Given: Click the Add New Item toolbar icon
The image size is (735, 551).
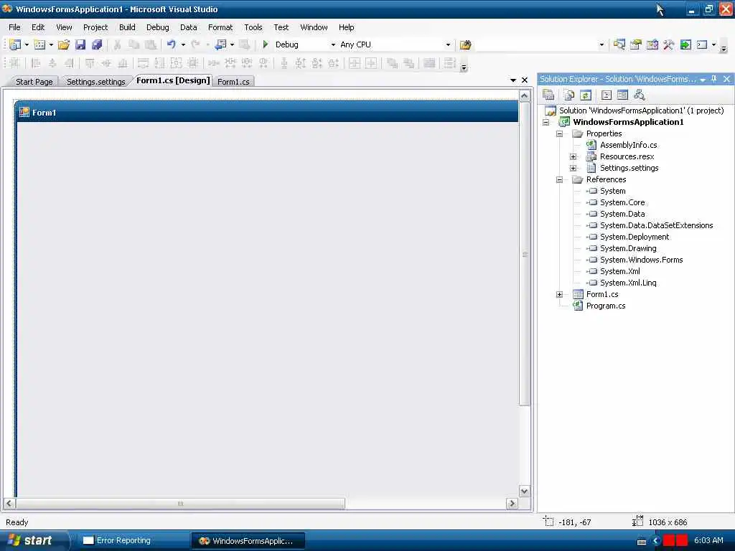Looking at the screenshot, I should click(40, 44).
